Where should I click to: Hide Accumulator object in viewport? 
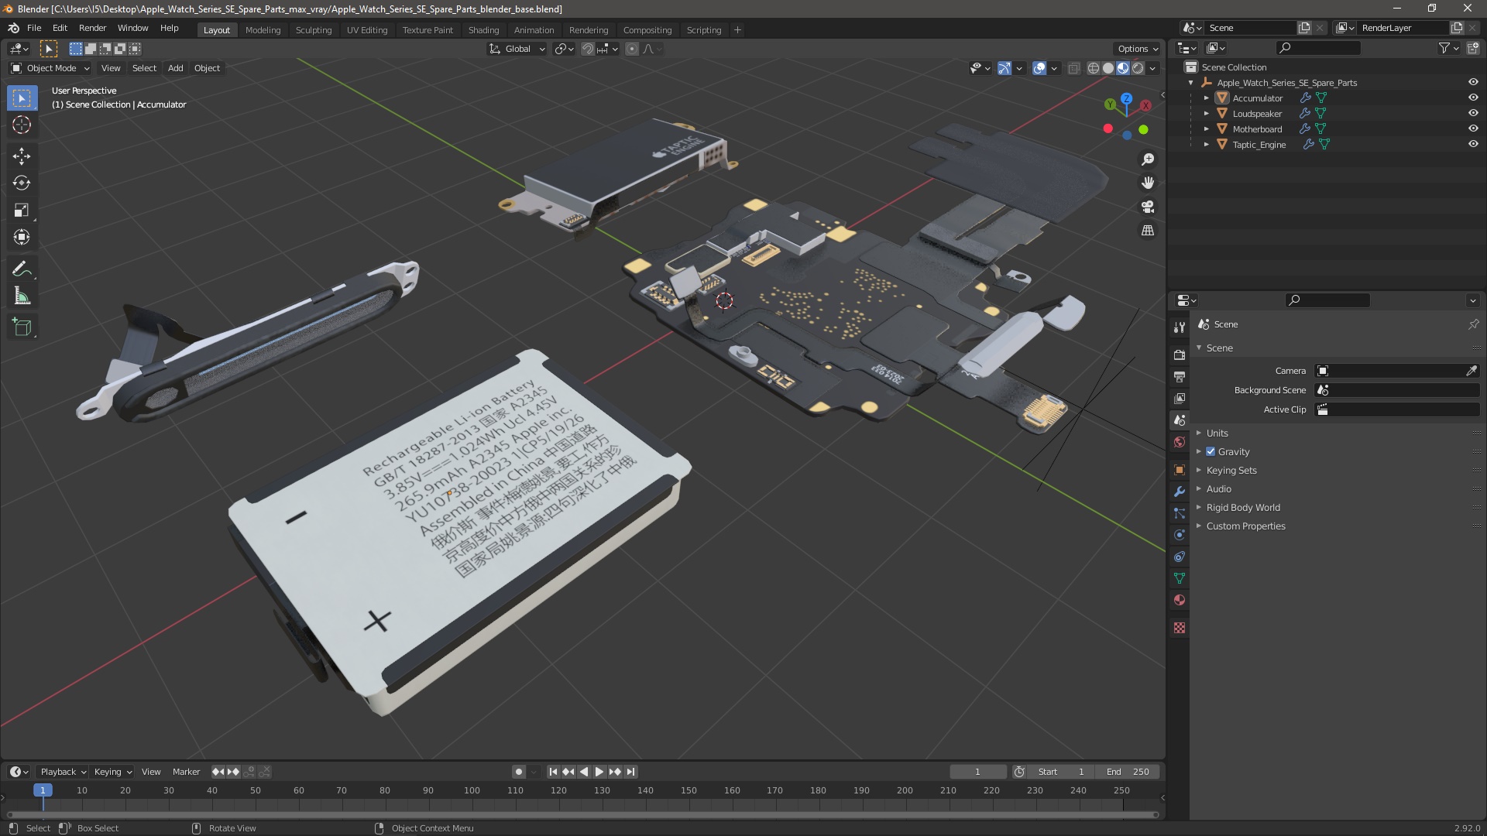[x=1473, y=98]
